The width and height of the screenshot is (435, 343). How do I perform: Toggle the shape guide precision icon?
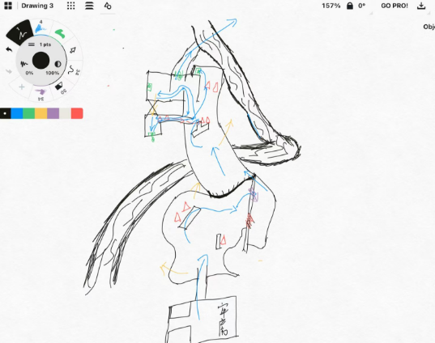108,6
